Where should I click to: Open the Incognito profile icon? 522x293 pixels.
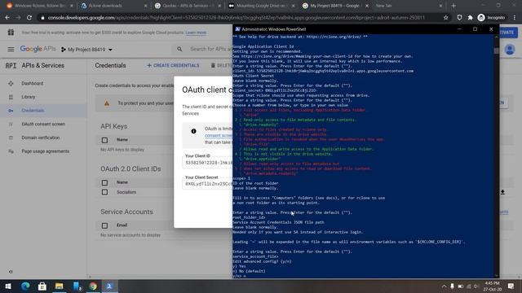pos(491,18)
